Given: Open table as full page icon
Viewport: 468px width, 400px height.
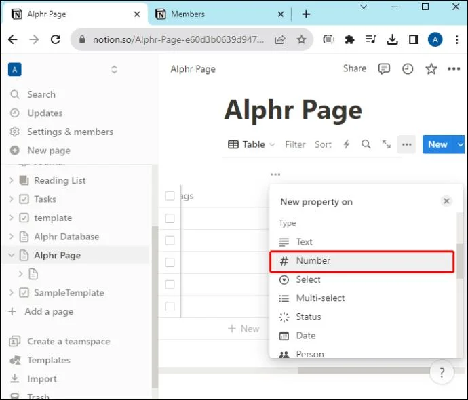Looking at the screenshot, I should pyautogui.click(x=386, y=144).
